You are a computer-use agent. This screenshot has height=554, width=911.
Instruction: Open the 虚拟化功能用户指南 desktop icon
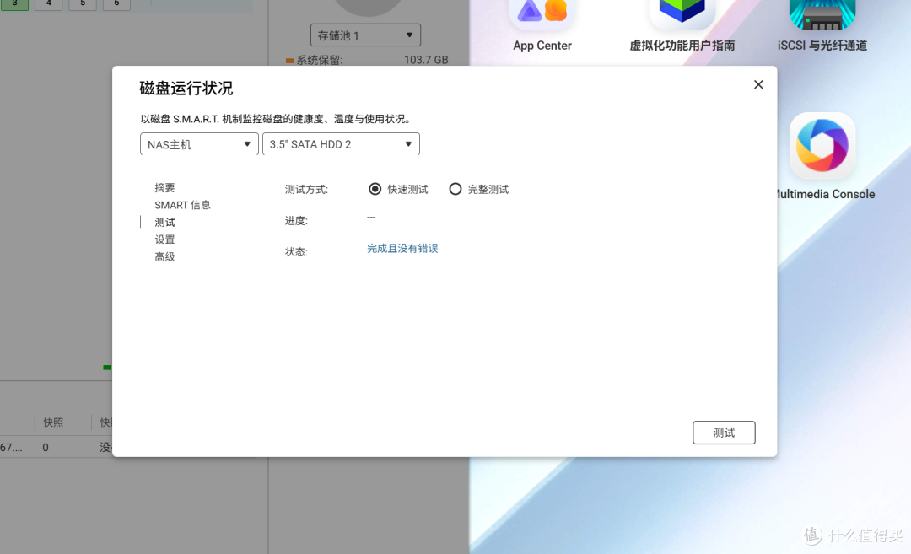pyautogui.click(x=682, y=15)
